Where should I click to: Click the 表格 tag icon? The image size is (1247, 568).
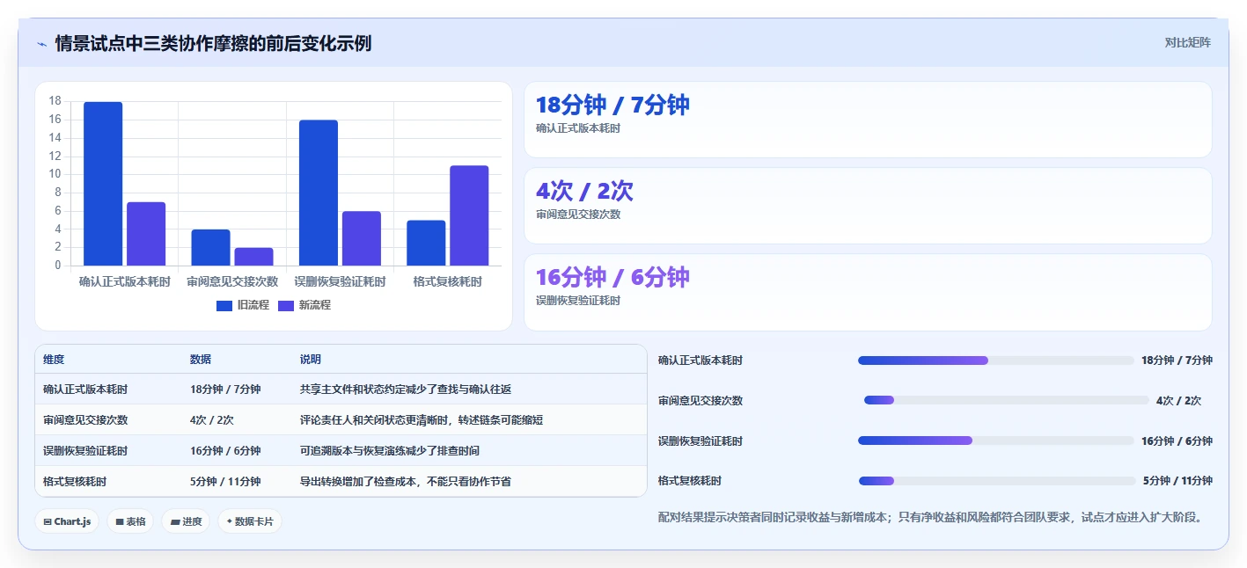120,521
